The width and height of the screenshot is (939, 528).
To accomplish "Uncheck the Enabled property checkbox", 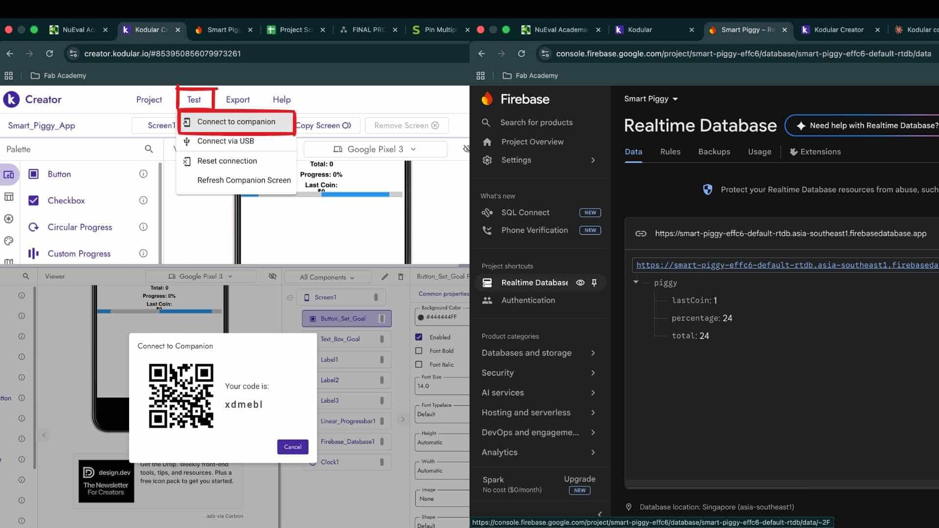I will coord(419,337).
